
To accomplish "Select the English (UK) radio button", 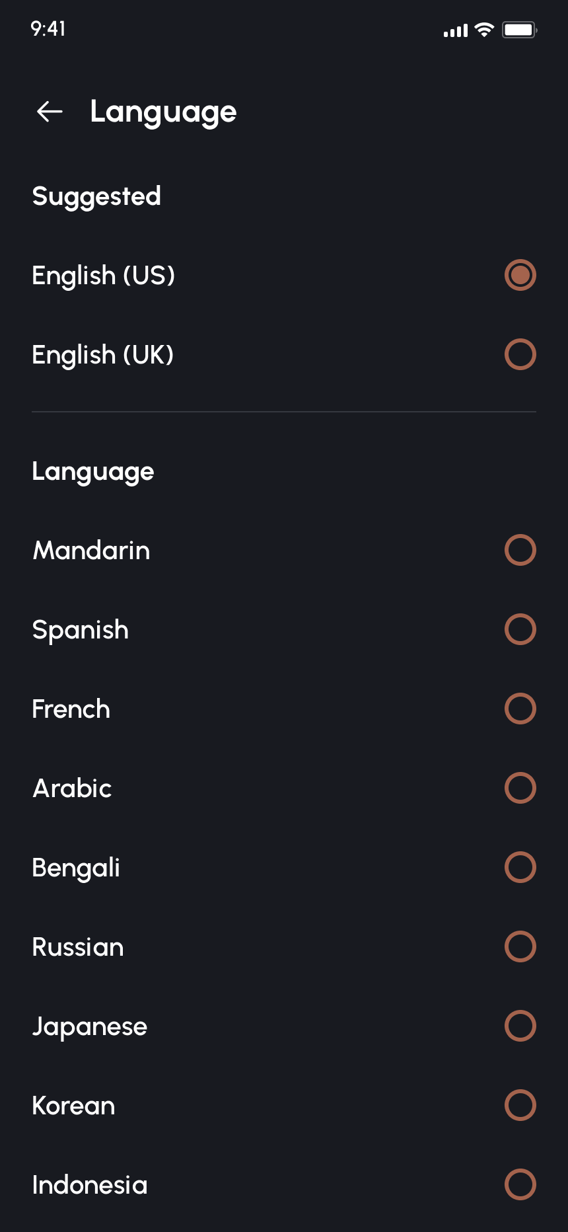I will click(x=520, y=354).
